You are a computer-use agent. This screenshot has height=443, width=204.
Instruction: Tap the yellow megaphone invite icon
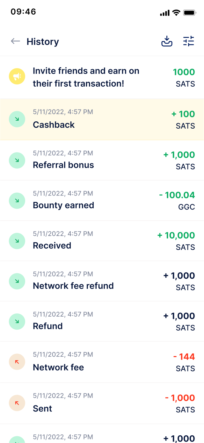[x=17, y=76]
